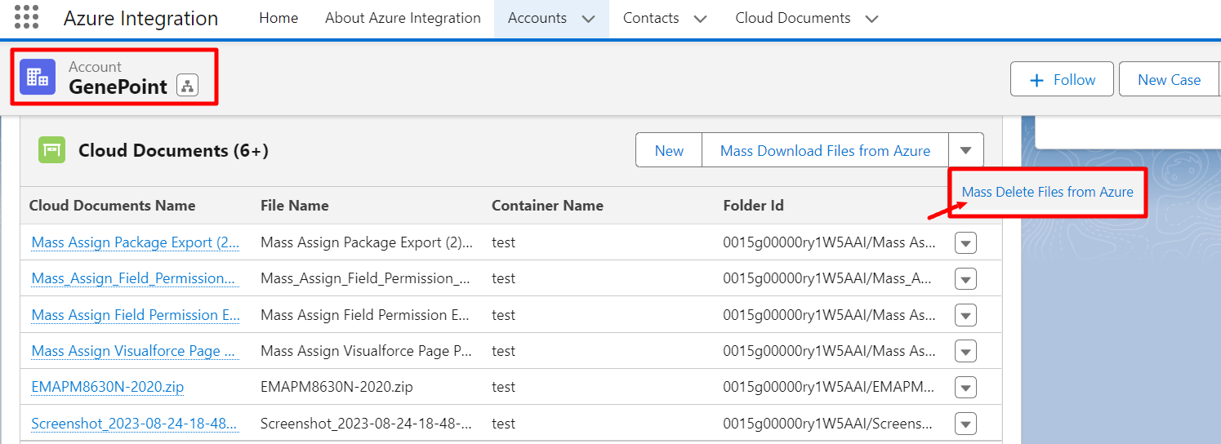Open Mass Assign Package Export (2 link
1221x444 pixels.
coord(136,242)
